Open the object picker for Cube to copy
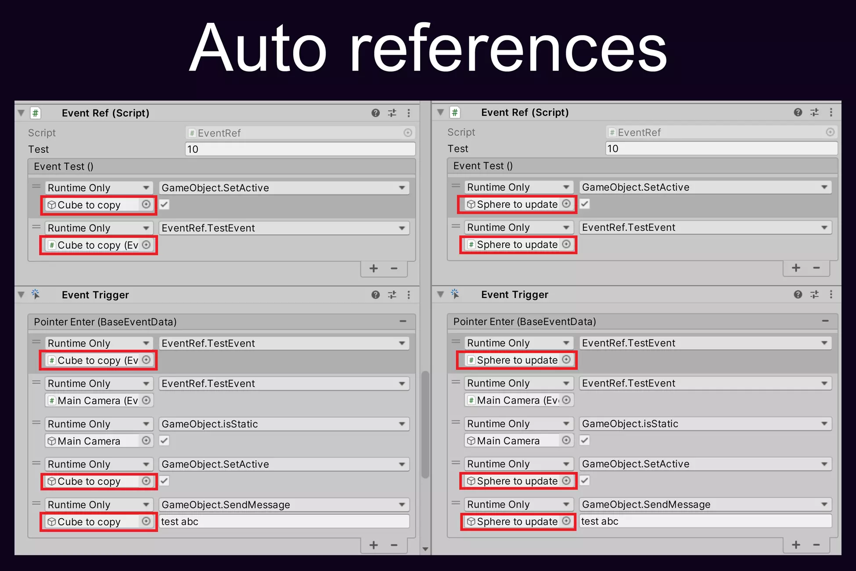This screenshot has height=571, width=856. [146, 205]
